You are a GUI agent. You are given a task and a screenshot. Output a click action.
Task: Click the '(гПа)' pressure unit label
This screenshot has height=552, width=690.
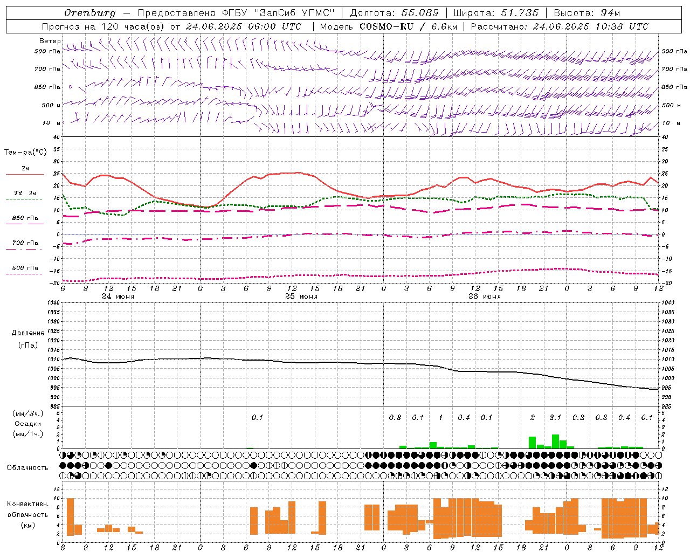coord(28,345)
